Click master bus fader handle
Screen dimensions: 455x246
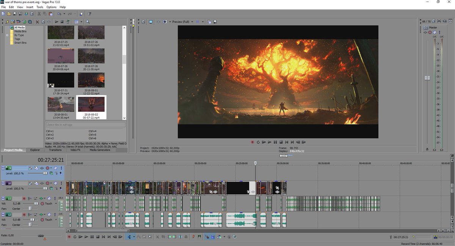coord(427,77)
